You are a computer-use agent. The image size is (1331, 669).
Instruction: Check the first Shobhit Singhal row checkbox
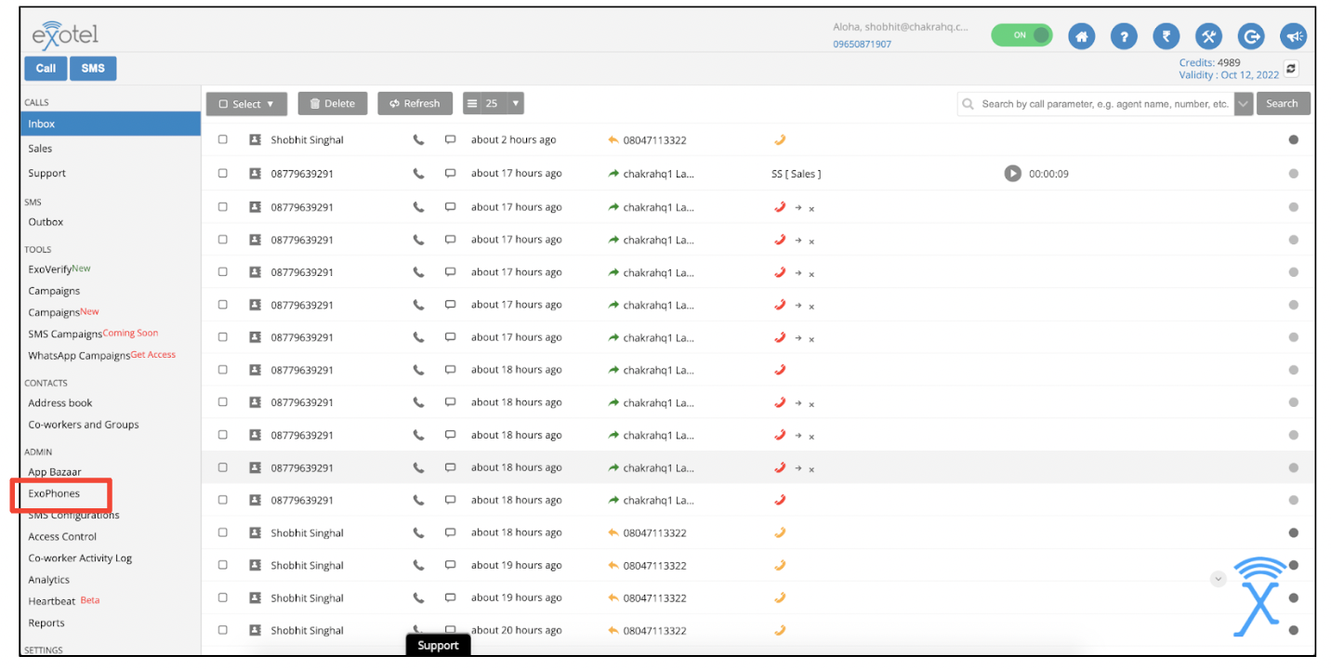point(223,140)
